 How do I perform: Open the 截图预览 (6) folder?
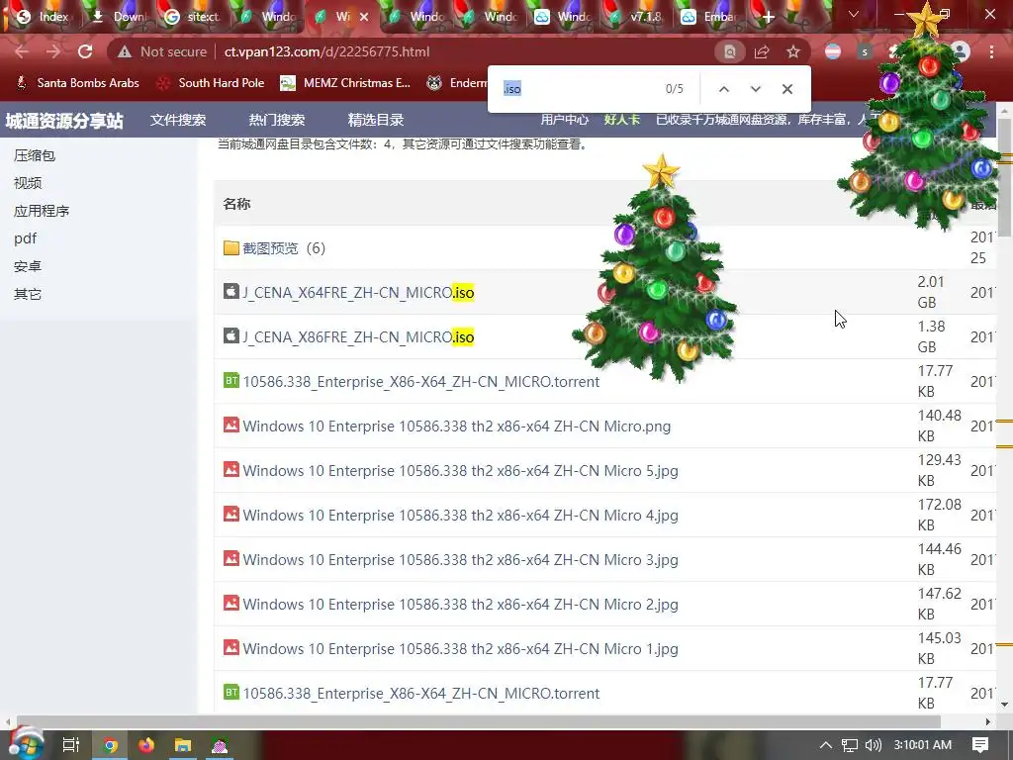pos(284,248)
